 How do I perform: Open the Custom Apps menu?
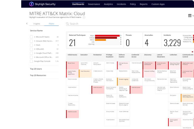coord(158,4)
